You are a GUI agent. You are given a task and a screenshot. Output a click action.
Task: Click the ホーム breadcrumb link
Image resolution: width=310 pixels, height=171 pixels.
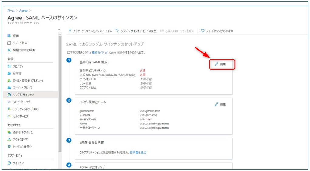pyautogui.click(x=11, y=11)
